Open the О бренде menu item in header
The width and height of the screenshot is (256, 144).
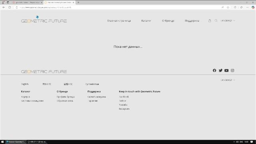pyautogui.click(x=168, y=21)
